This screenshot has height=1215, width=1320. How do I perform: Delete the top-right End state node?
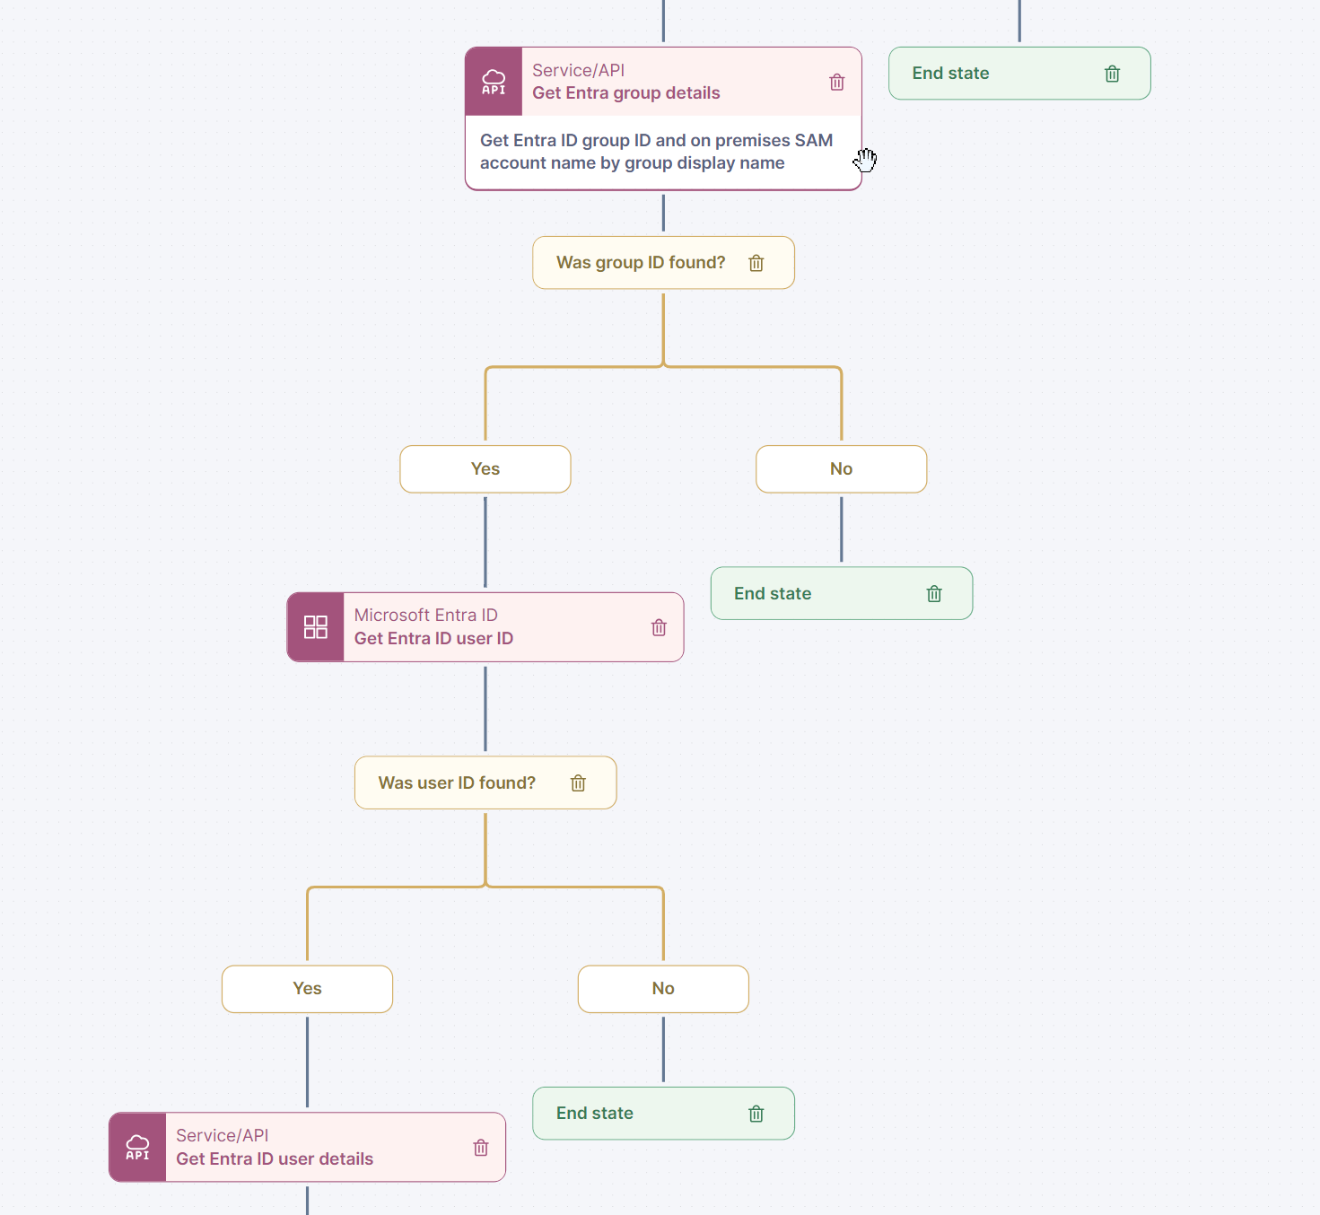click(1112, 74)
